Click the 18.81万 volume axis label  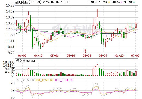(9, 62)
